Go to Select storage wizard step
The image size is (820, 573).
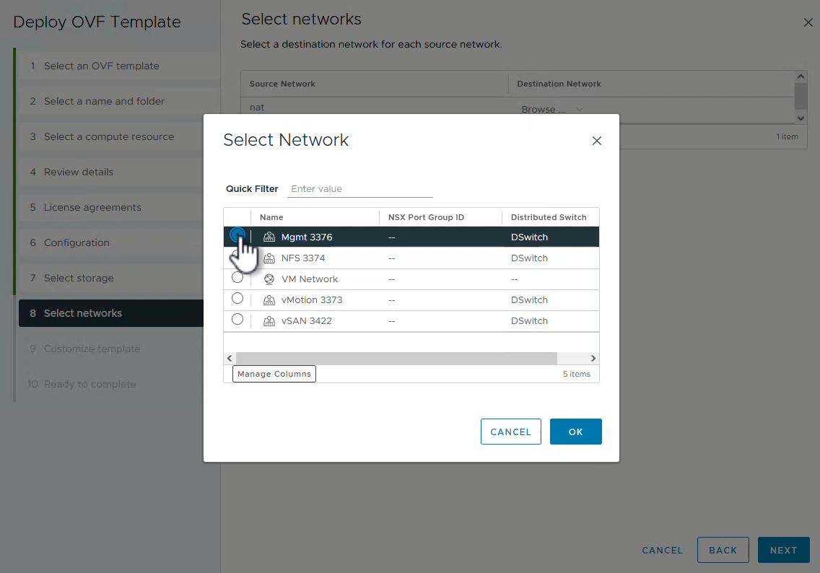point(79,278)
